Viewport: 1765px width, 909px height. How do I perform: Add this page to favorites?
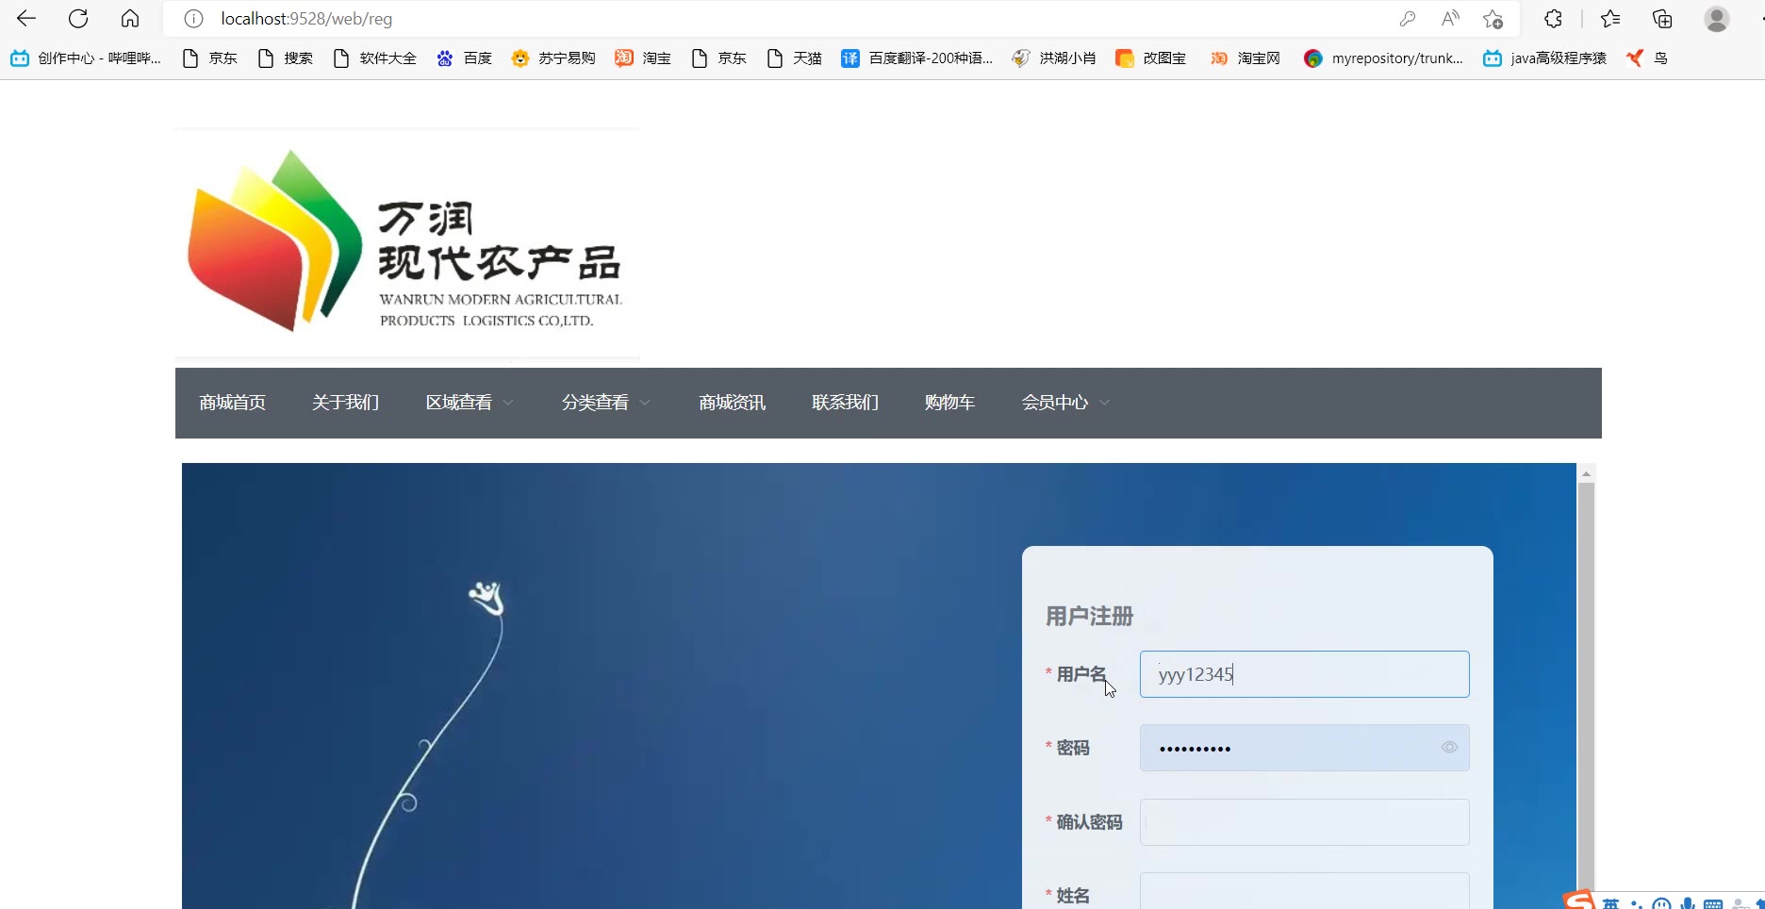point(1493,19)
